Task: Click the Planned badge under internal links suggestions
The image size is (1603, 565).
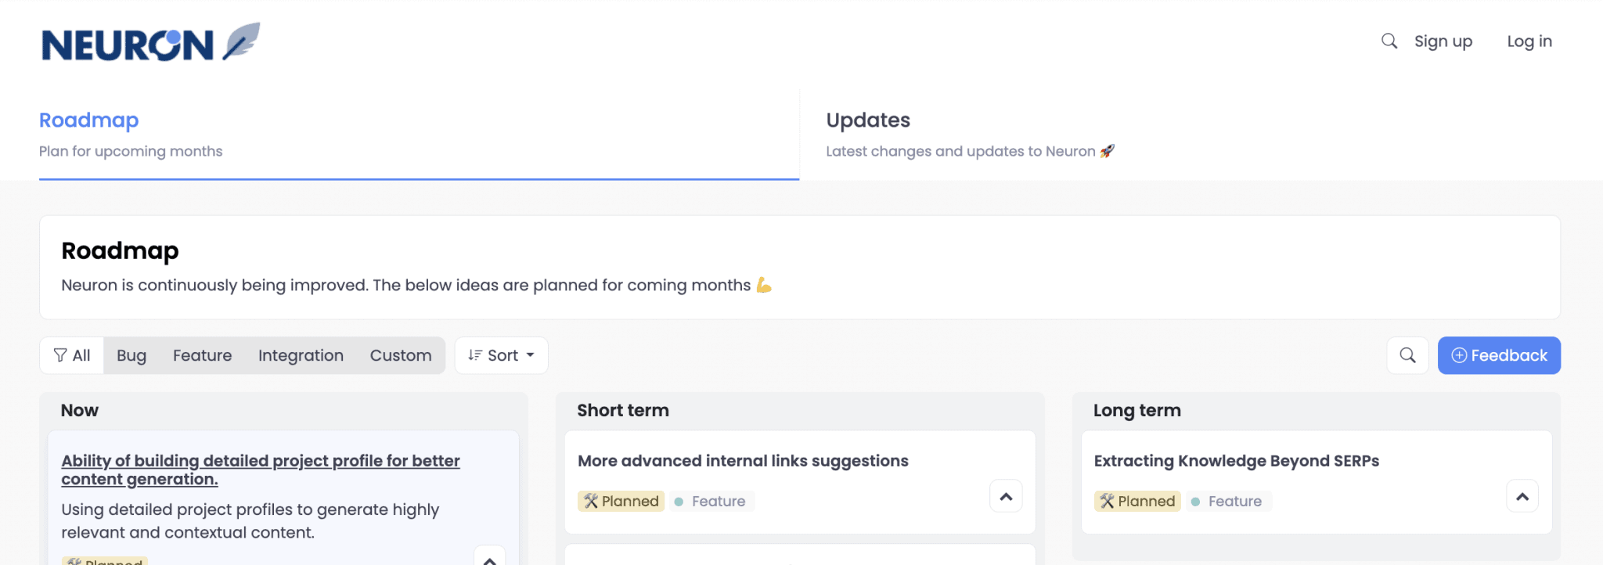Action: click(621, 501)
